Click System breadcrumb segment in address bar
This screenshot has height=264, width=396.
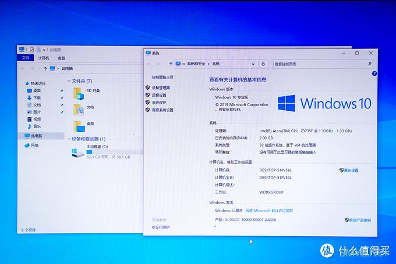(216, 64)
